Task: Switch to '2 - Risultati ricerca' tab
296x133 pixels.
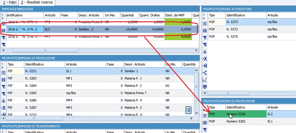Action: point(37,3)
